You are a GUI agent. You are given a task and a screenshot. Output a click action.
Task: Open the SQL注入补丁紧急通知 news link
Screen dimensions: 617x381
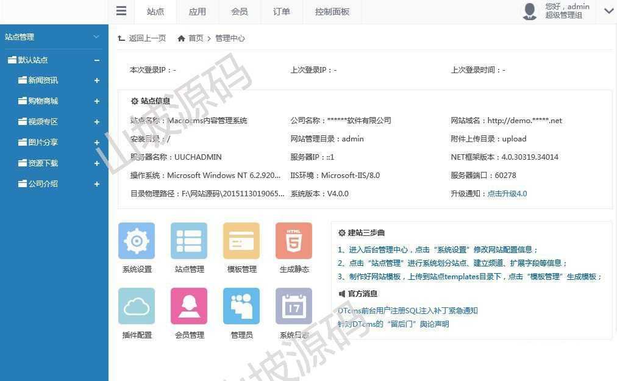pyautogui.click(x=408, y=310)
